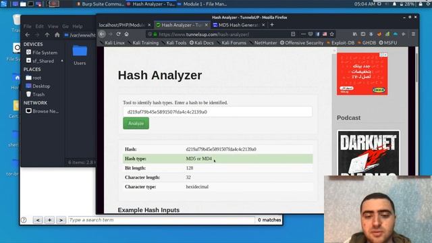Open the reader view icon in address bar

[293, 34]
